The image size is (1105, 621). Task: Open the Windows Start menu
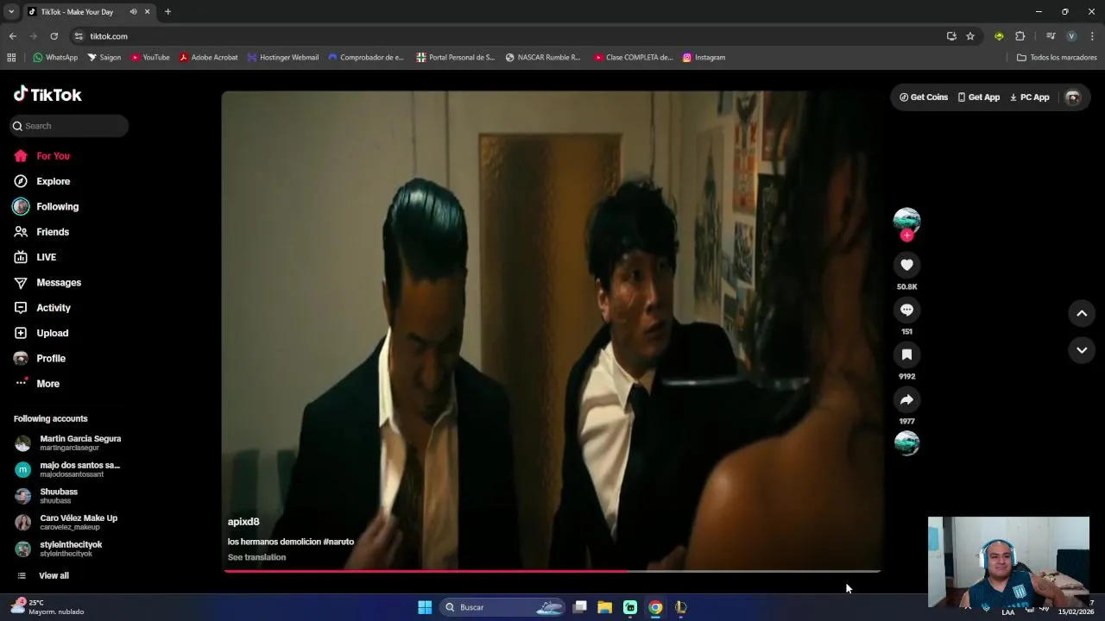coord(425,607)
